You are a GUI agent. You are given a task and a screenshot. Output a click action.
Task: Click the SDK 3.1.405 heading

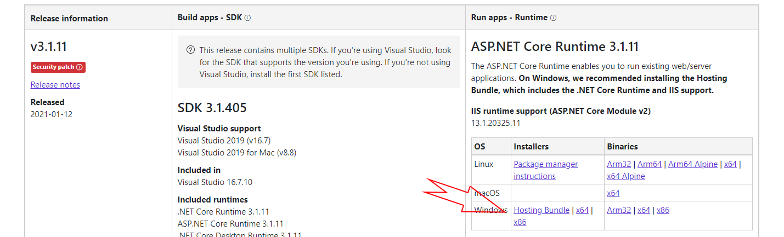pyautogui.click(x=212, y=108)
